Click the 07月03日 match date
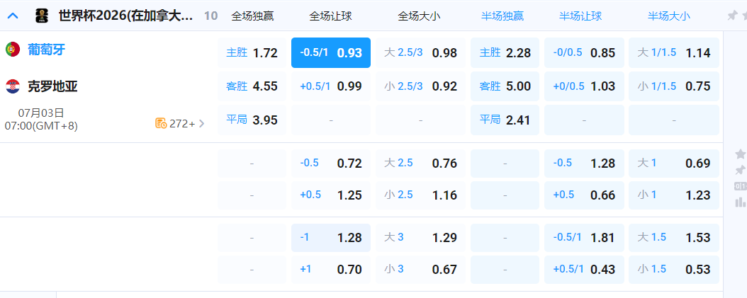Viewport: 747px width, 298px height. [x=41, y=113]
